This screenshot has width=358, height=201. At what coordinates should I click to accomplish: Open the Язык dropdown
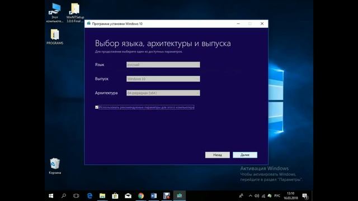click(x=163, y=65)
